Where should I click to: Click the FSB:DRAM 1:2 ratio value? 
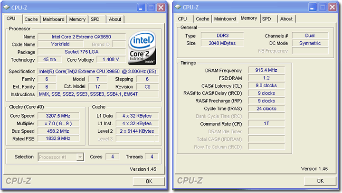pyautogui.click(x=266, y=78)
